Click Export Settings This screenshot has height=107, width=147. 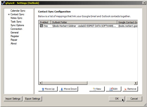point(33,99)
